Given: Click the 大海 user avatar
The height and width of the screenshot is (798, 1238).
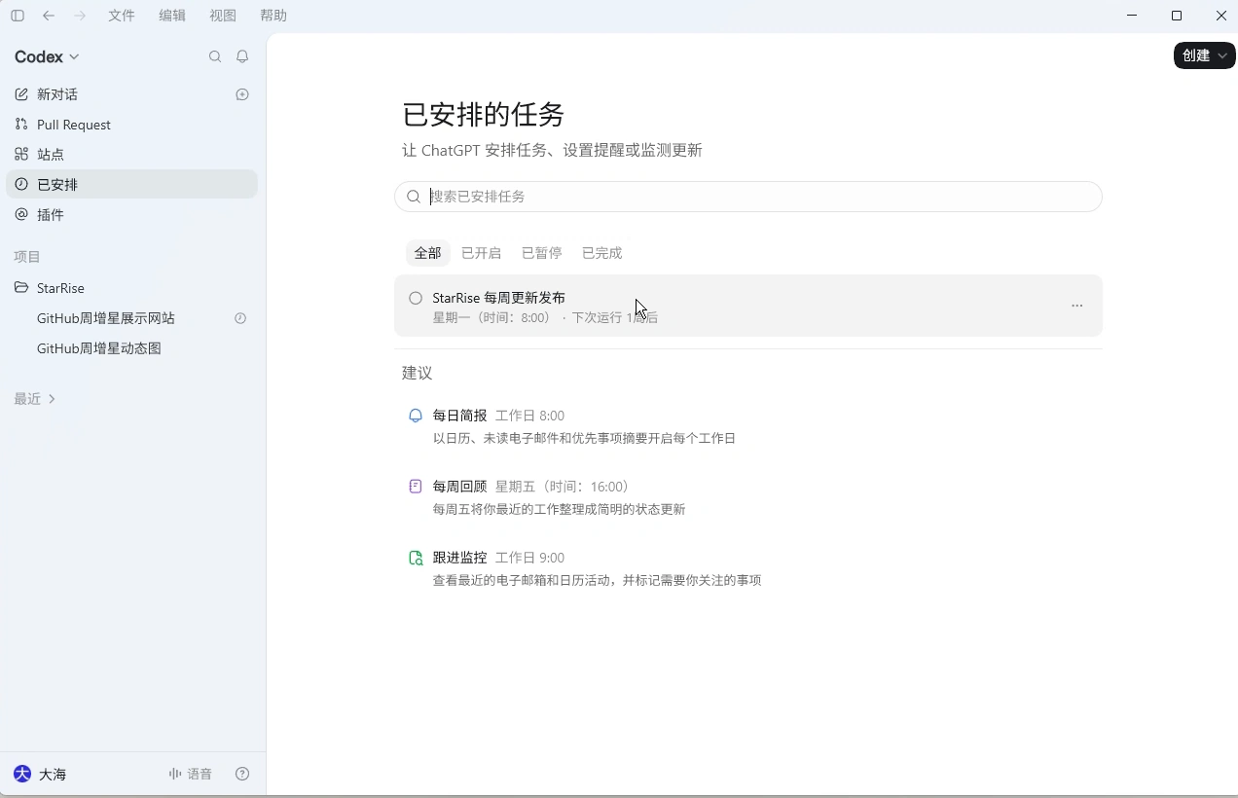Looking at the screenshot, I should click(22, 774).
